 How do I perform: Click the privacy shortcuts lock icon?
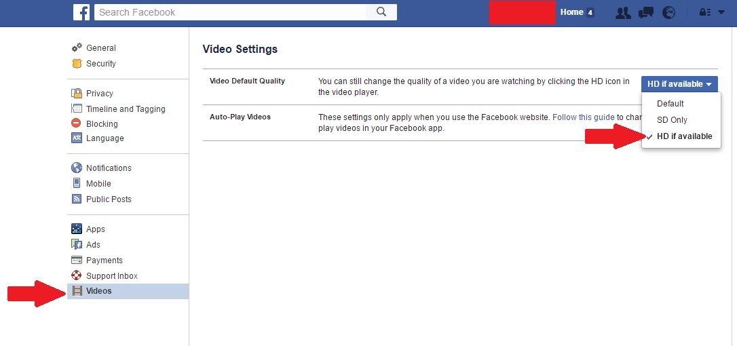[705, 12]
